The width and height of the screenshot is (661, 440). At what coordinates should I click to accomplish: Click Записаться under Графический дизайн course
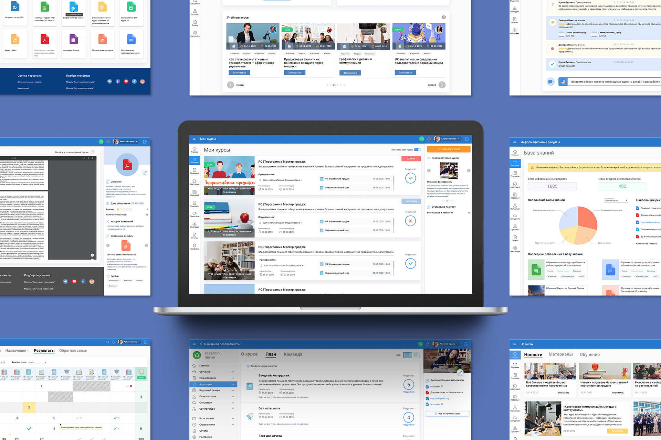tap(350, 73)
